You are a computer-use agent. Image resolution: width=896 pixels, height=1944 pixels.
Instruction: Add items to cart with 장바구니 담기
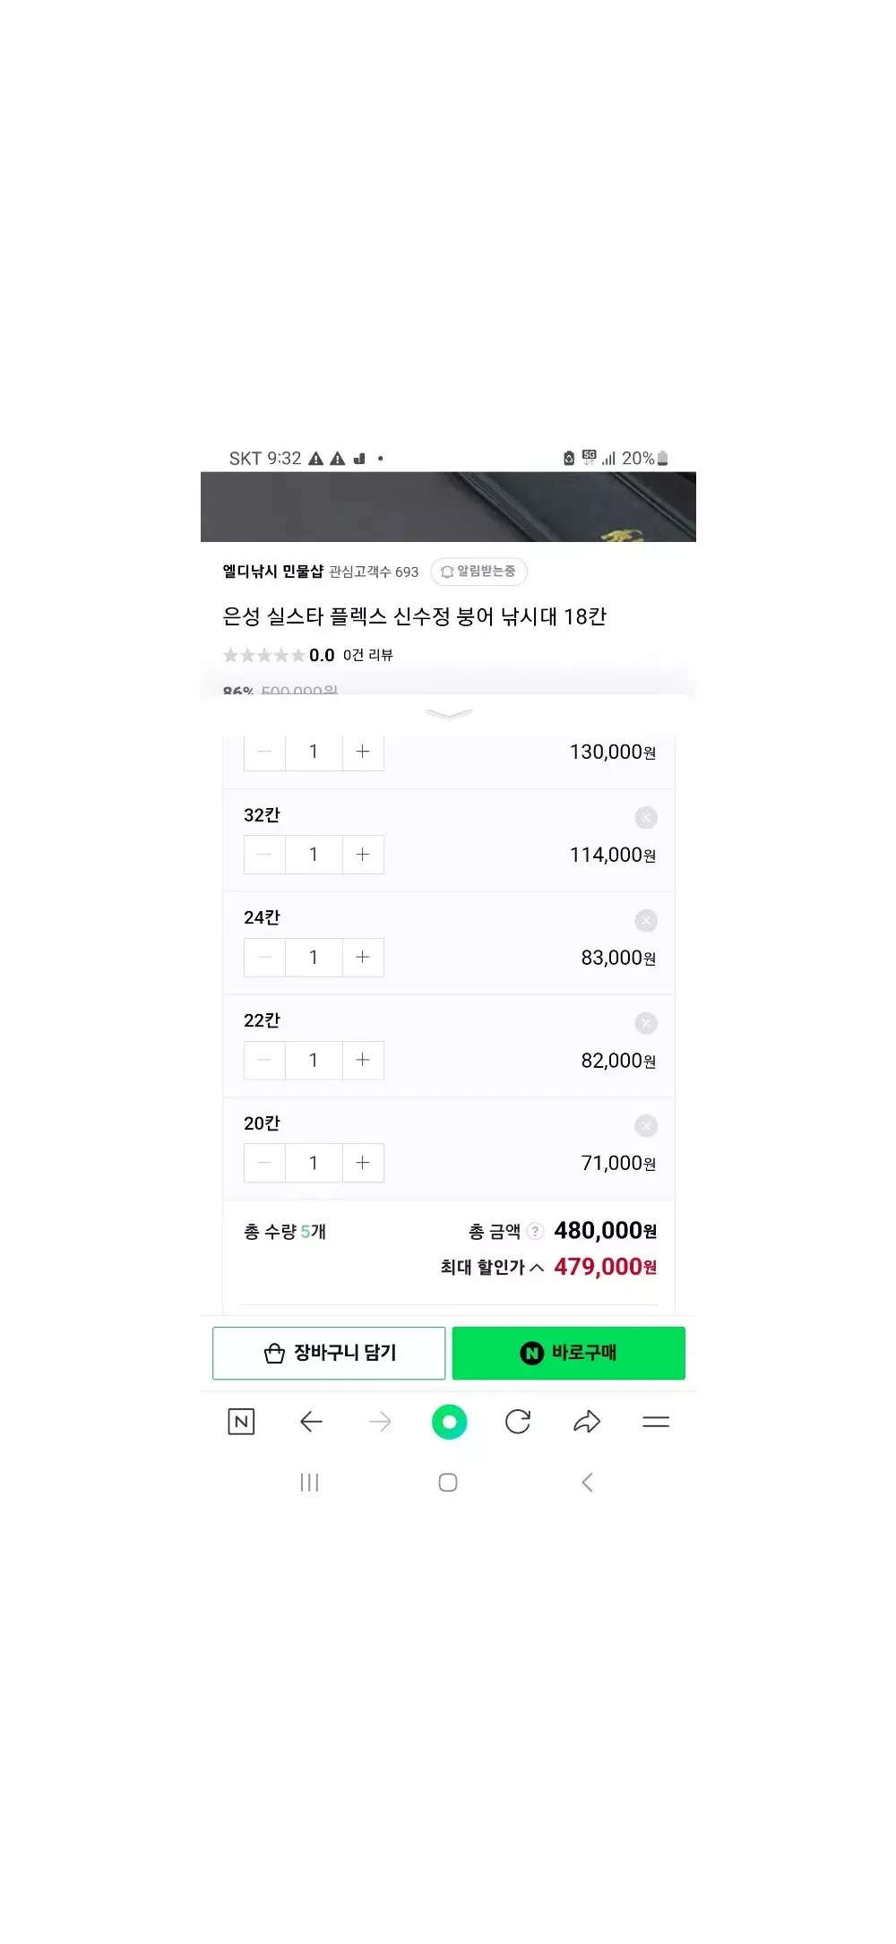coord(329,1353)
